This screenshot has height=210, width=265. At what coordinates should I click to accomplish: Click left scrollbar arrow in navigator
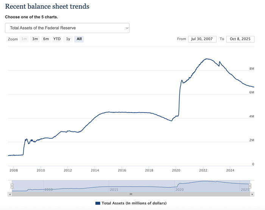[10, 194]
